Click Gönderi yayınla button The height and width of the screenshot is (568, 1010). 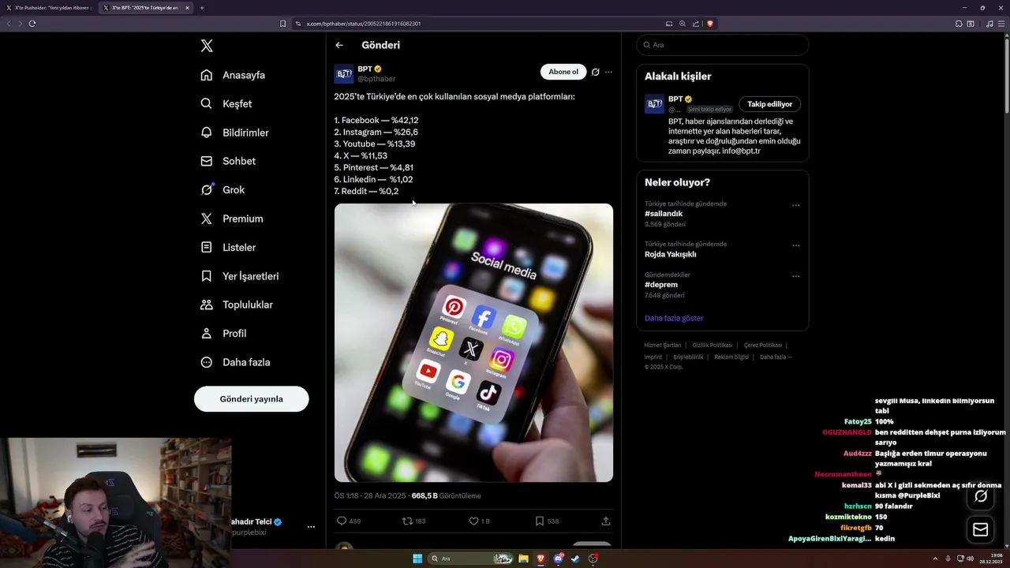click(x=251, y=398)
